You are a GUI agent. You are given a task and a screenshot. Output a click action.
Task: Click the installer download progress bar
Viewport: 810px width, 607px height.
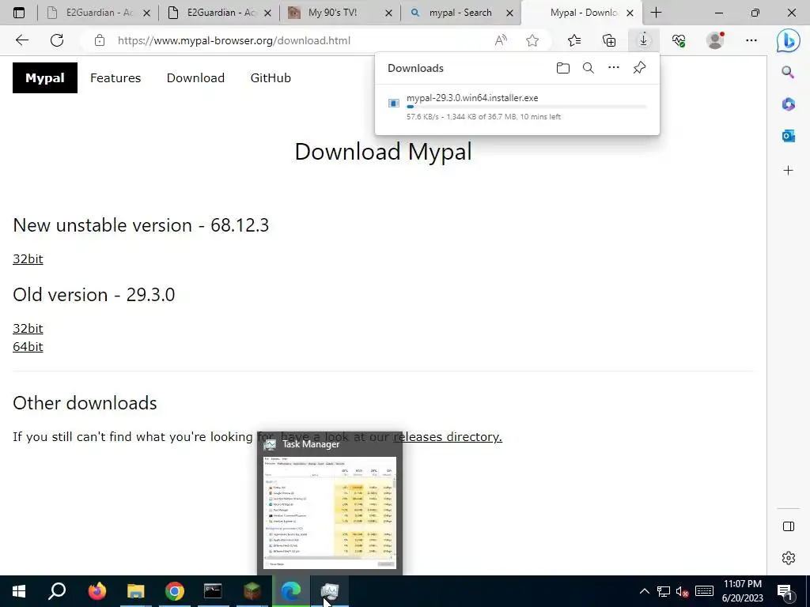[526, 107]
